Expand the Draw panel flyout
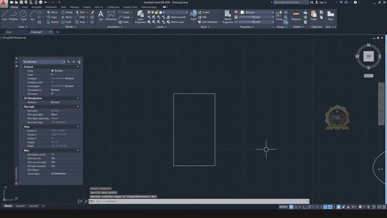This screenshot has width=387, height=218. (x=23, y=27)
